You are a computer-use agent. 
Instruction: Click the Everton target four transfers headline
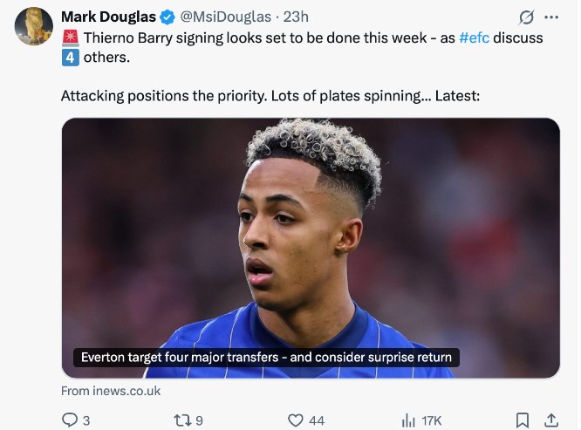pos(266,358)
